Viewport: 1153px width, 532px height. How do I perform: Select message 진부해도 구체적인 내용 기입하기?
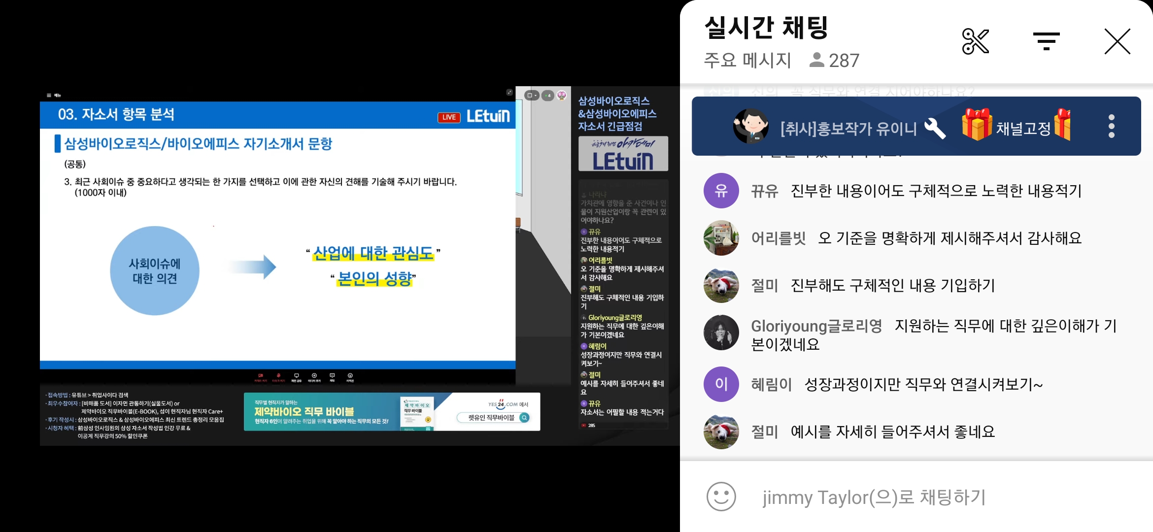click(x=893, y=285)
